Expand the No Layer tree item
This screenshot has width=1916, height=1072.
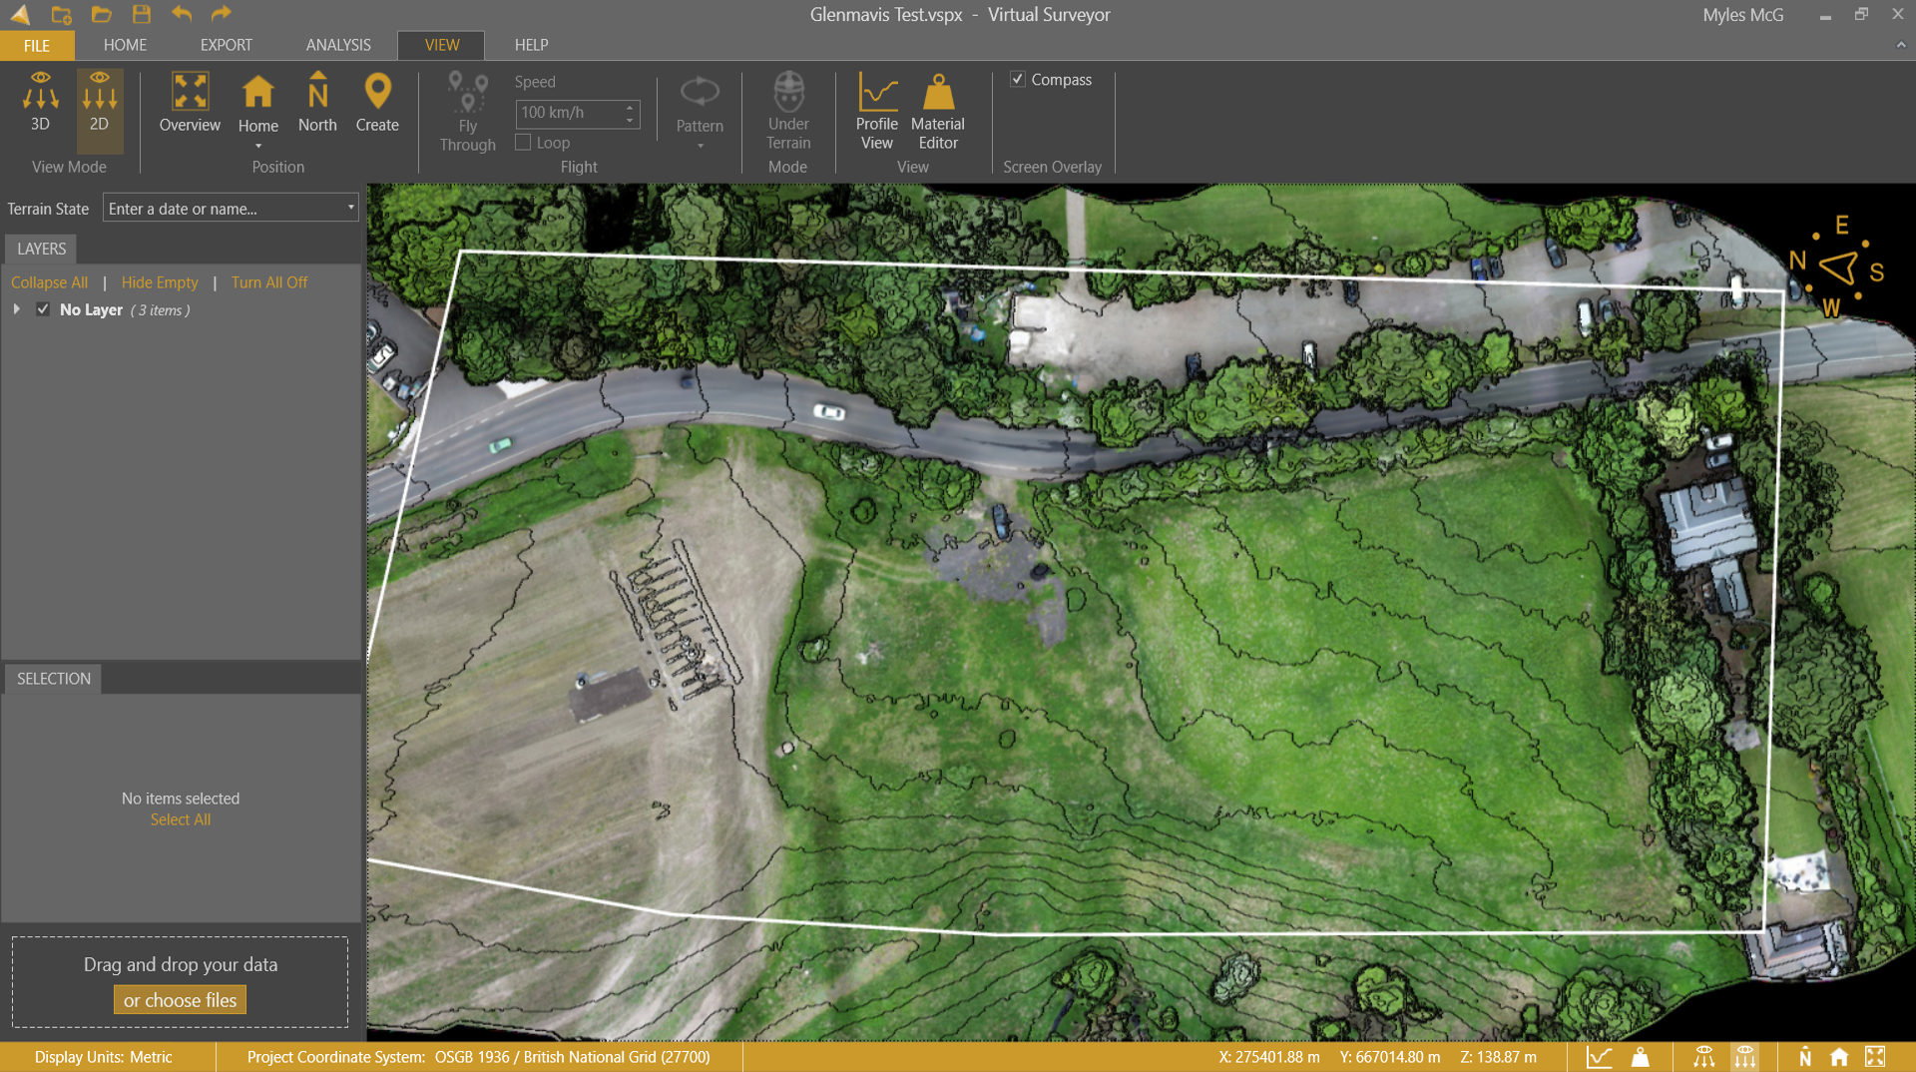point(17,309)
